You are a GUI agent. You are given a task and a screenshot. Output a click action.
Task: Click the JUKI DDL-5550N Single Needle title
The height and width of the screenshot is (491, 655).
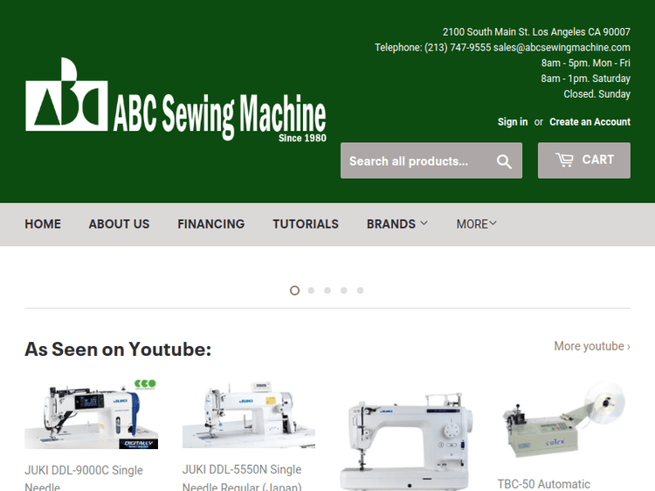coord(242,477)
